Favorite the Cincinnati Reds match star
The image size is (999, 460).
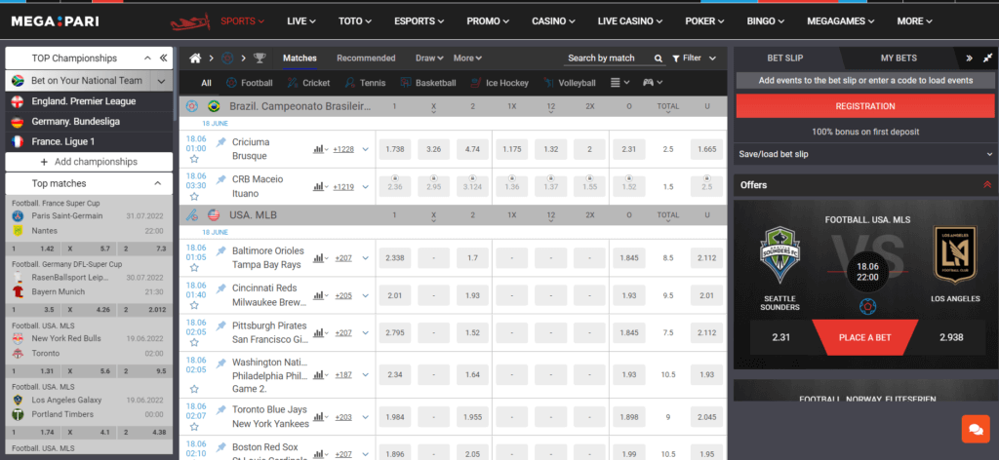tap(194, 307)
